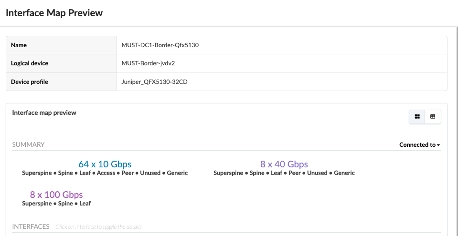The image size is (458, 236).
Task: Select the 8 x 40 Gbps summary
Action: pos(284,164)
